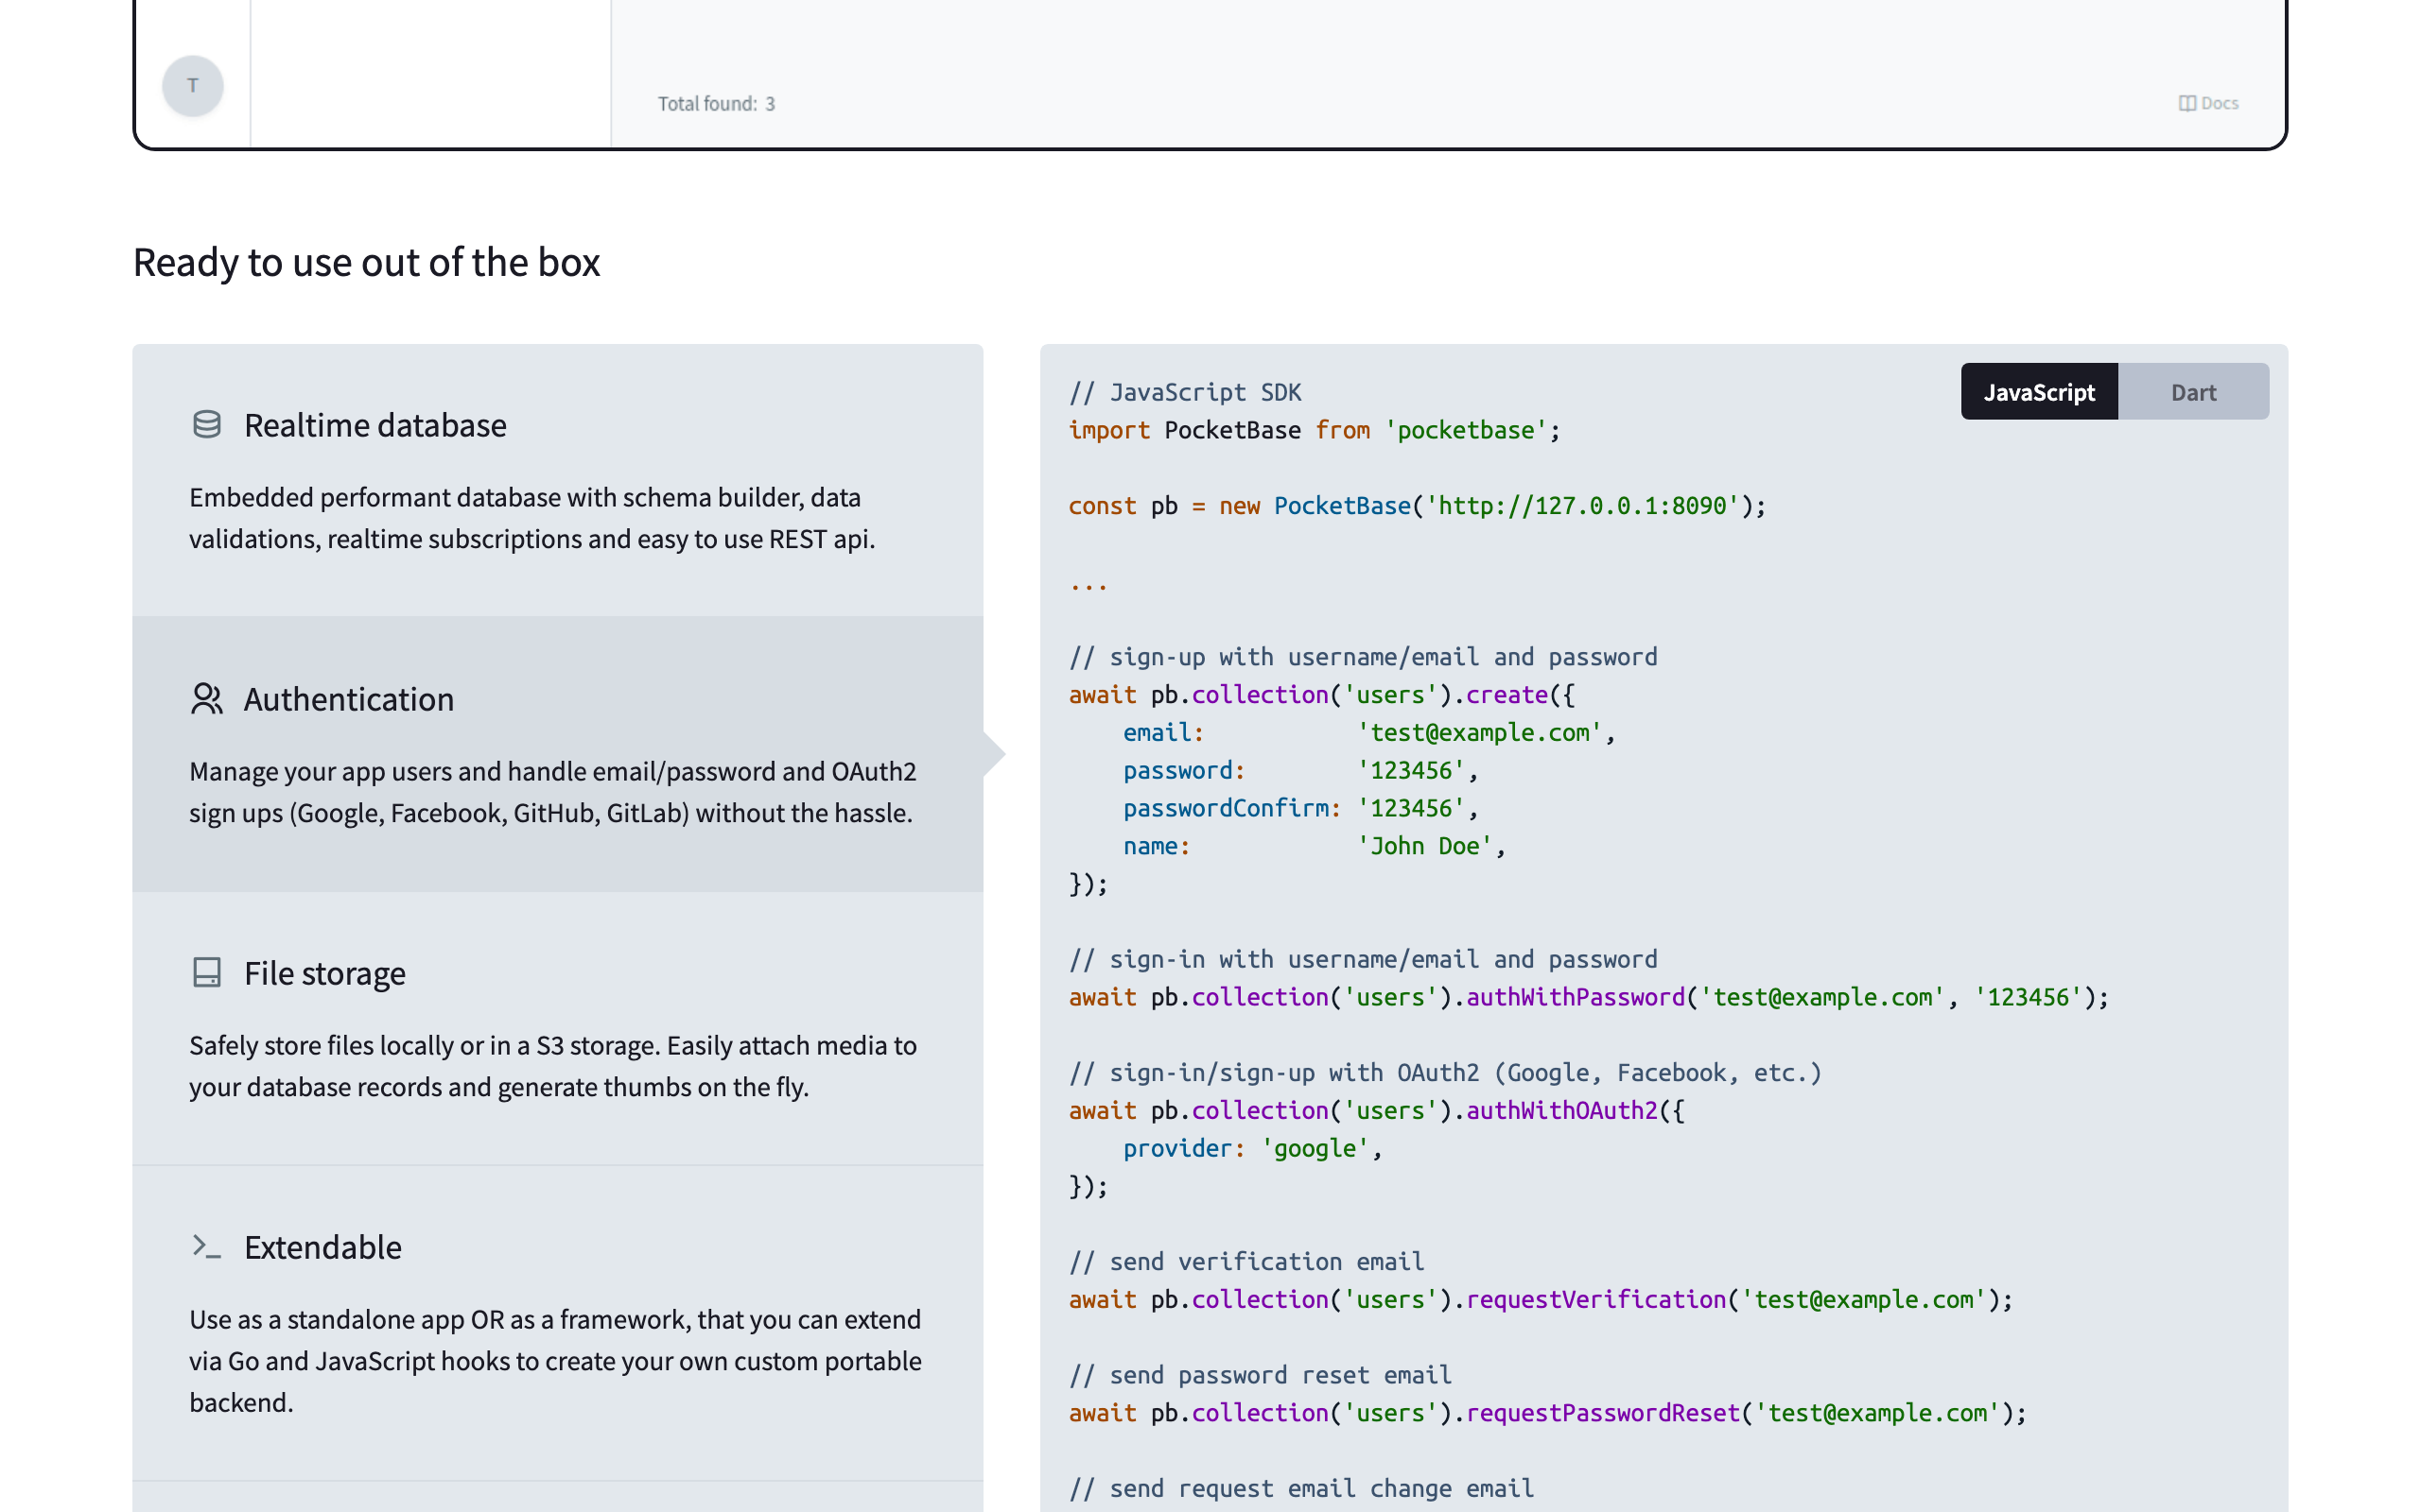2421x1512 pixels.
Task: Click the File storage description paragraph
Action: [552, 1066]
